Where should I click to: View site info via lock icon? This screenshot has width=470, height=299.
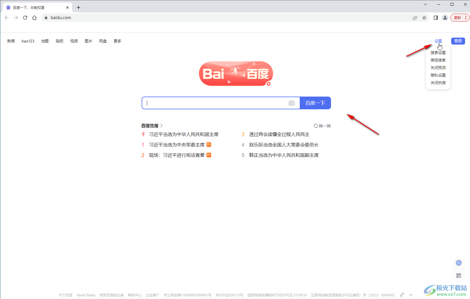click(x=46, y=18)
